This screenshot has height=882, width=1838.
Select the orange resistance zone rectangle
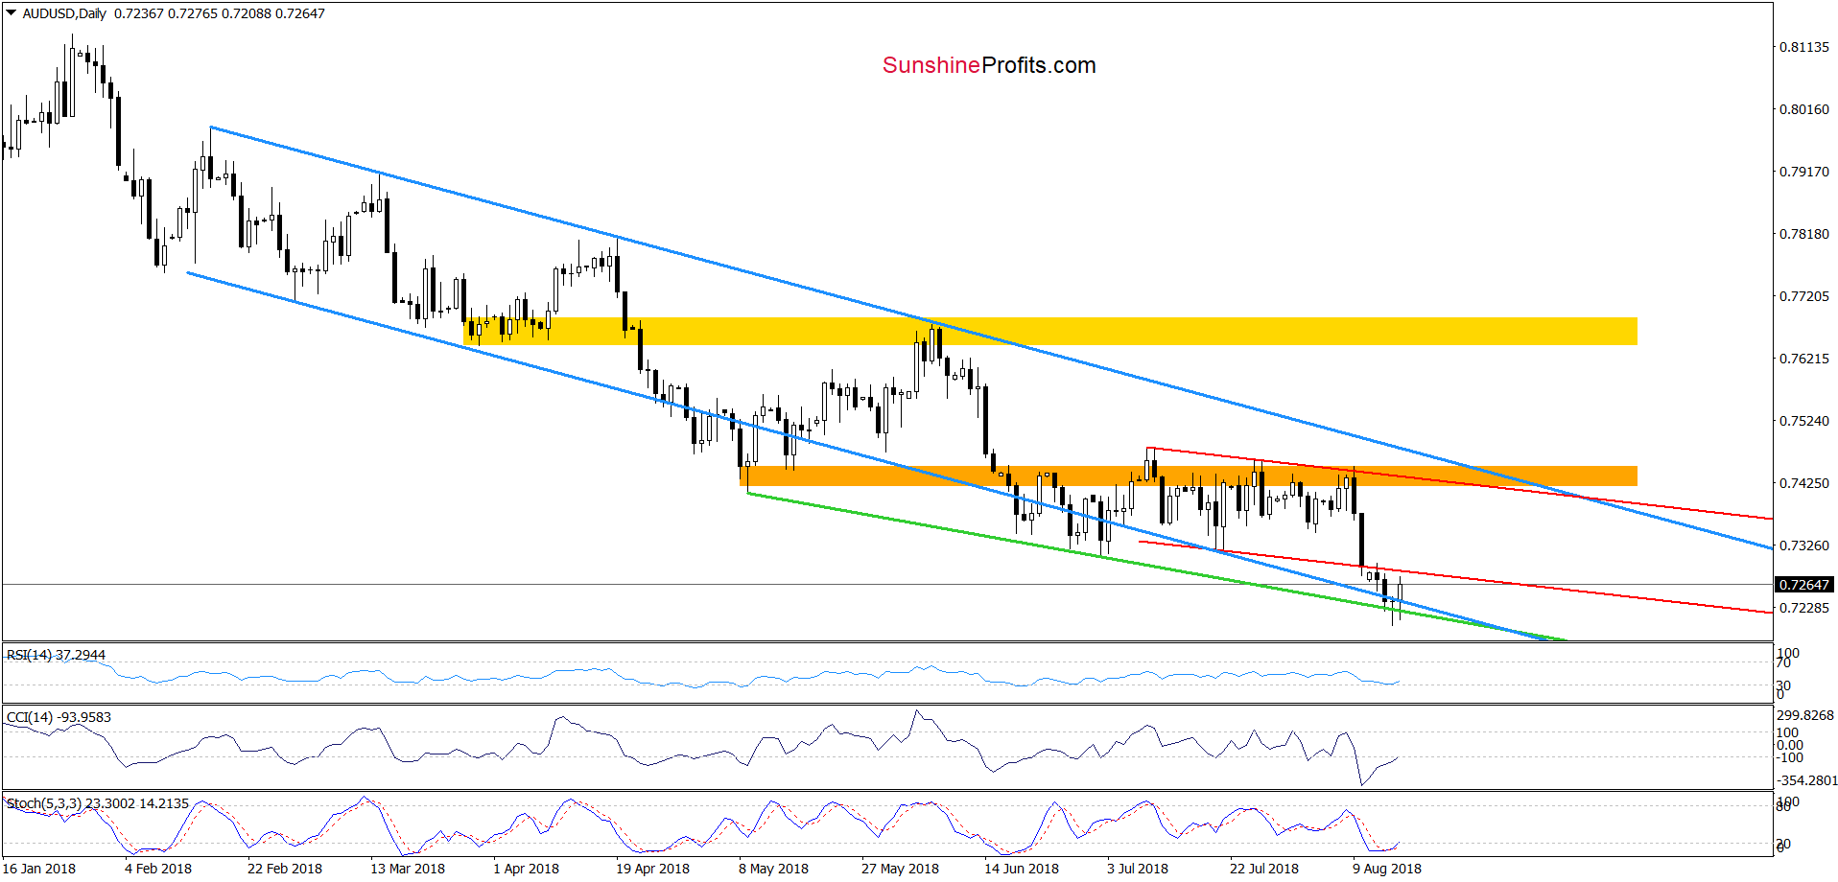coord(1189,476)
